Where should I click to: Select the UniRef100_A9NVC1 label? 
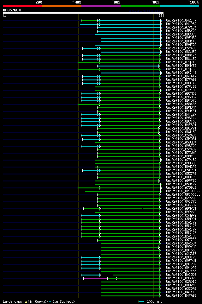pyautogui.click(x=181, y=209)
